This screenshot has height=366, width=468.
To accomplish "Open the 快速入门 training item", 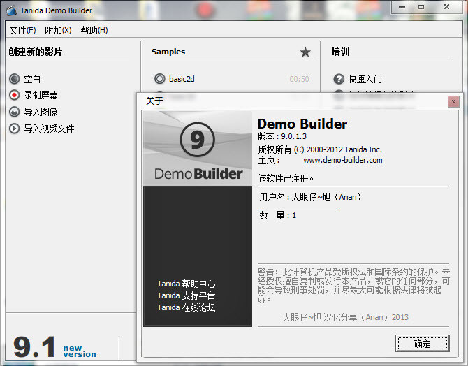I will pos(365,79).
